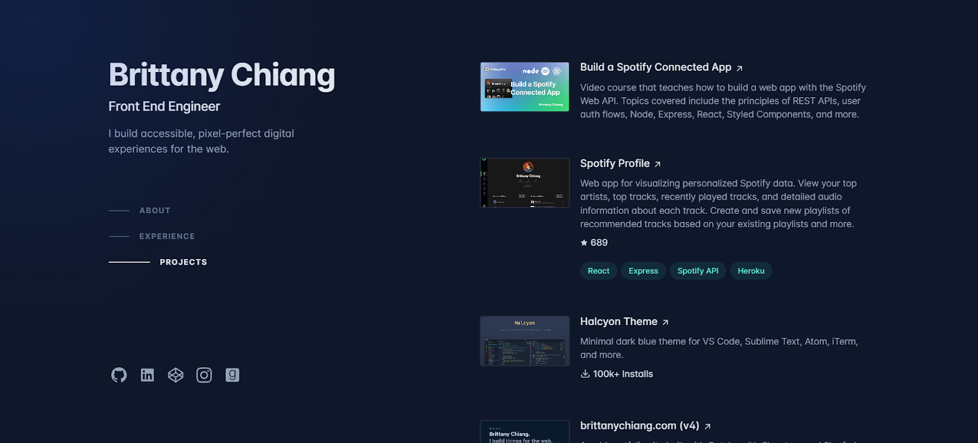Click arrow icon beside Spotify Profile
Image resolution: width=978 pixels, height=443 pixels.
[658, 164]
